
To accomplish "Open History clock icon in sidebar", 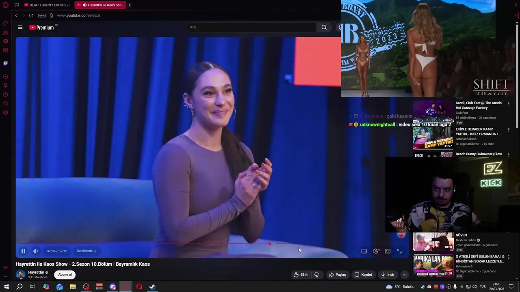I will (6, 94).
